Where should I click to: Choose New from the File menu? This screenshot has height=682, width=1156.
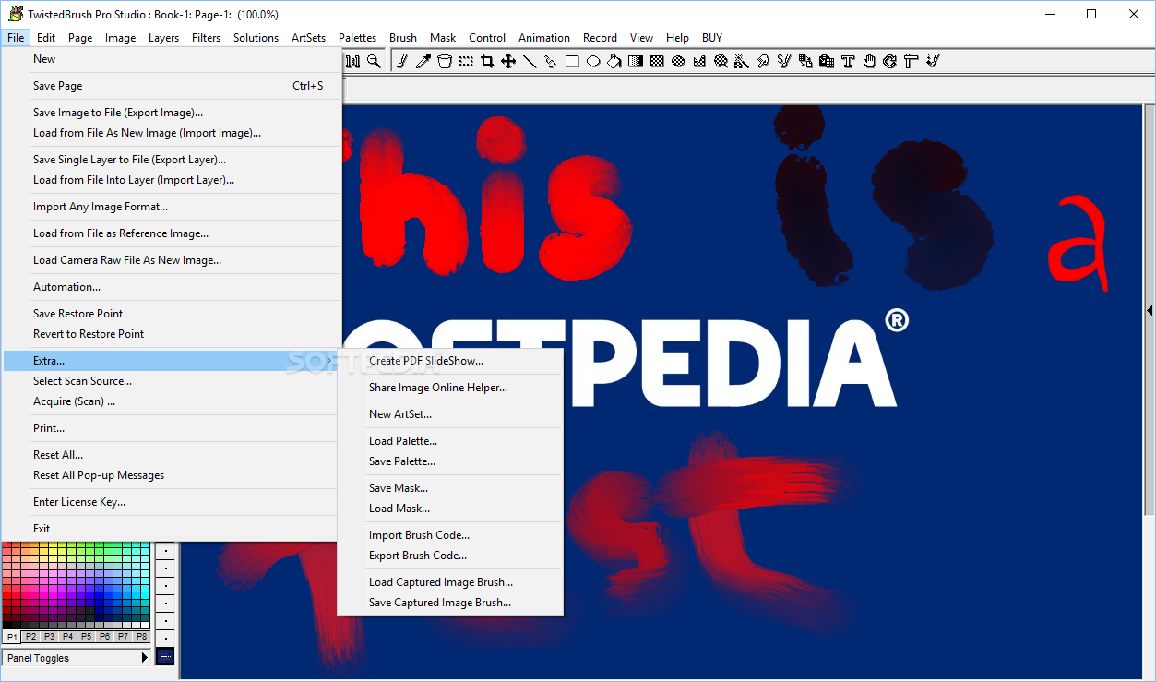pos(173,59)
